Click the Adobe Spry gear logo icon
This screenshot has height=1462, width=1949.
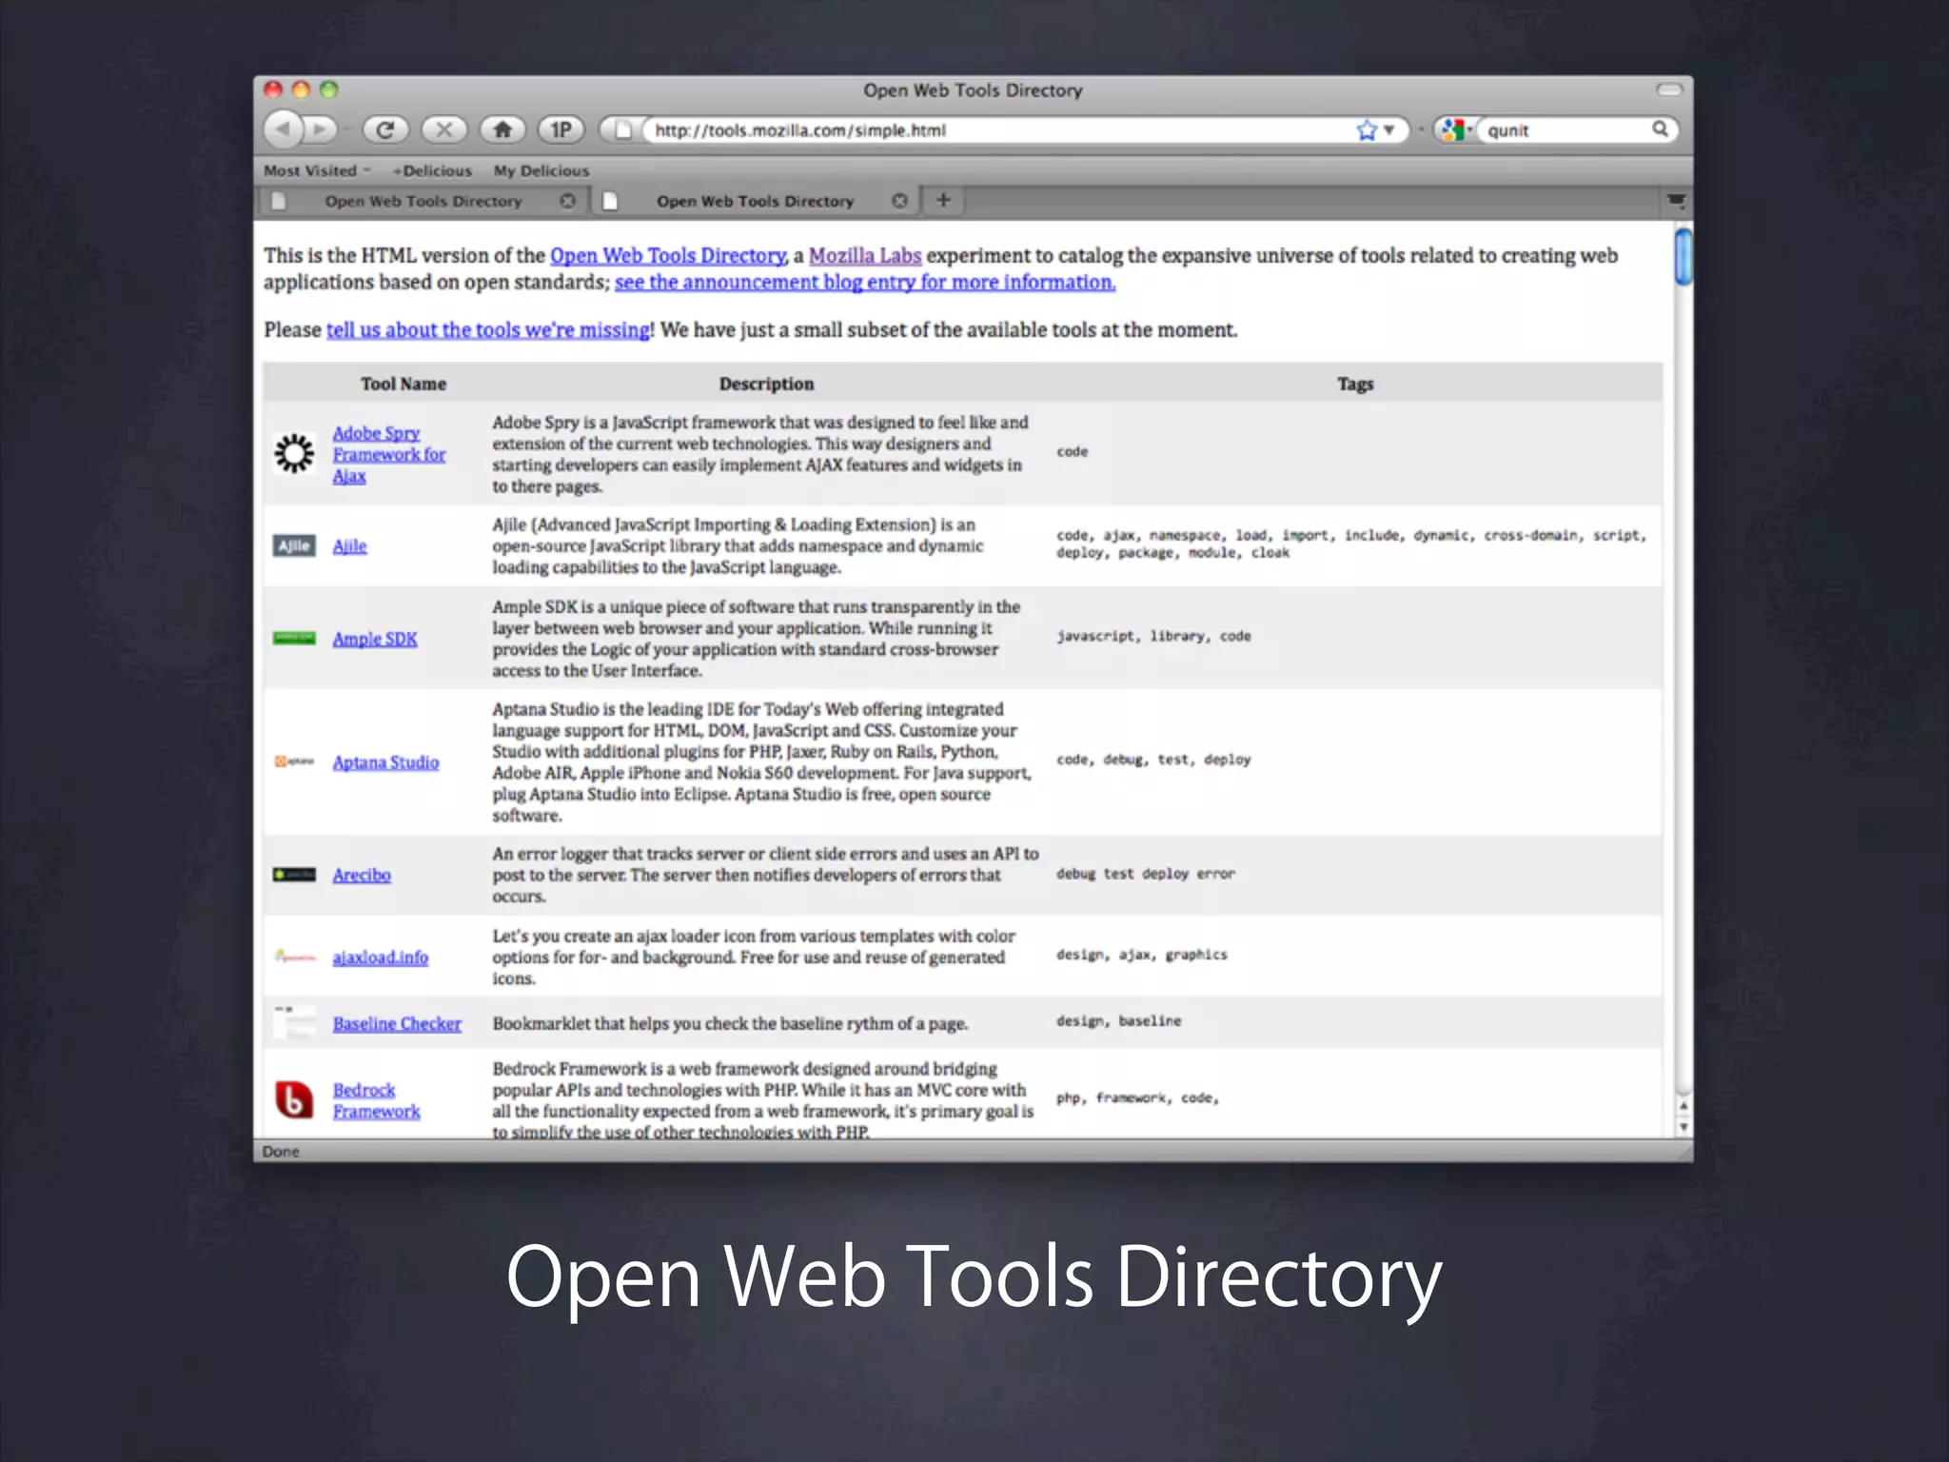point(294,454)
